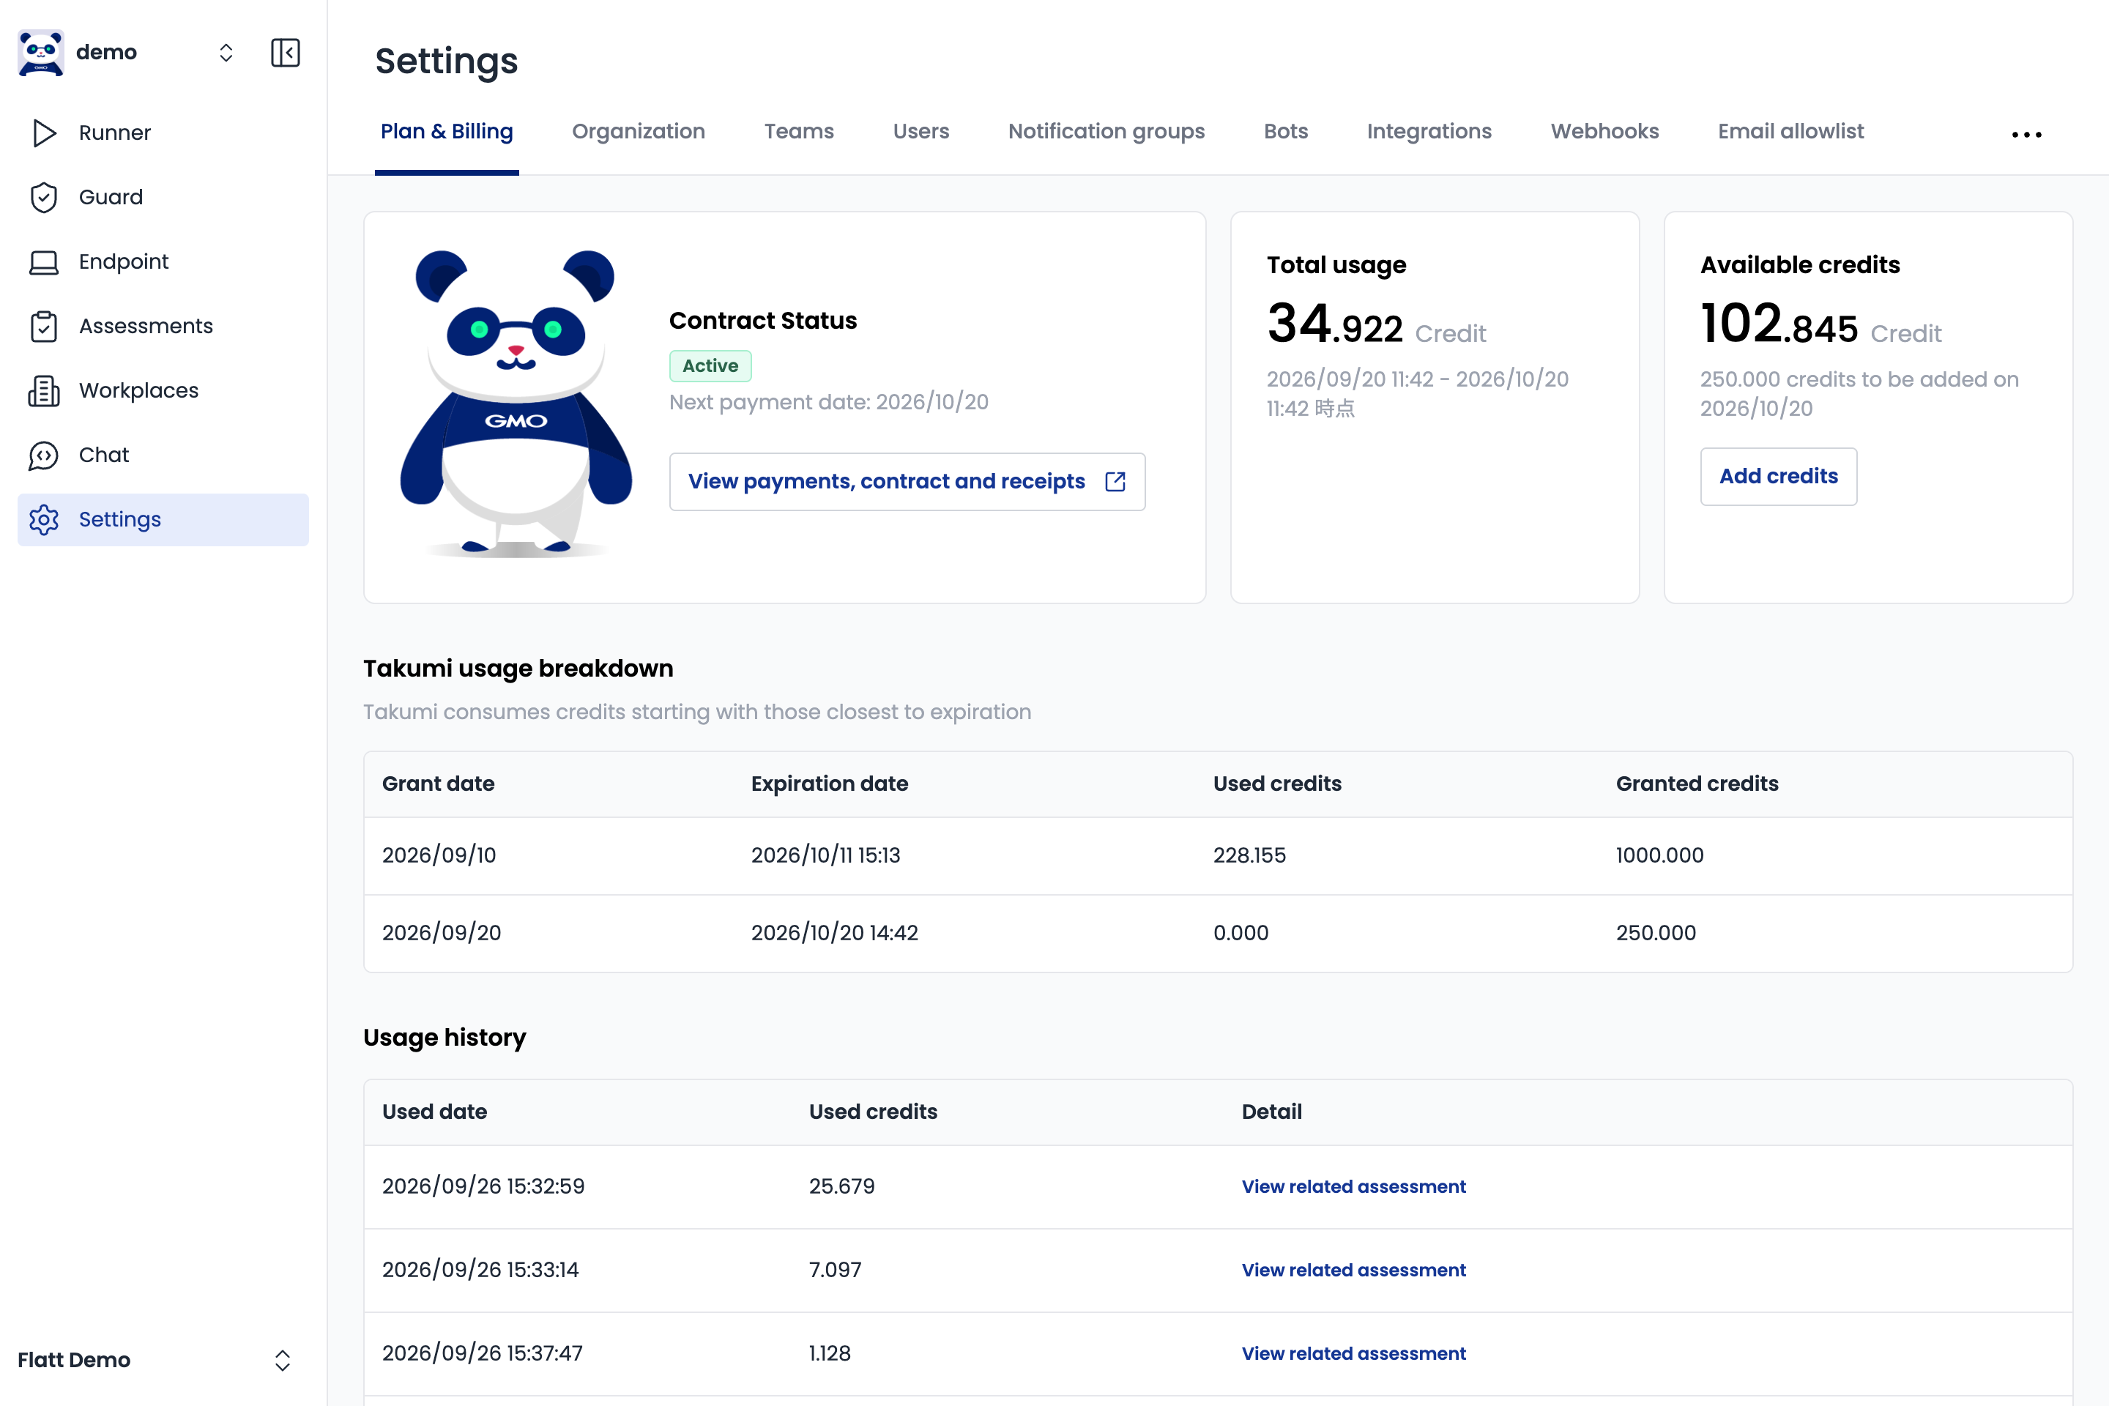
Task: Click expiration 2026/10/20 14:42 cell
Action: point(835,934)
